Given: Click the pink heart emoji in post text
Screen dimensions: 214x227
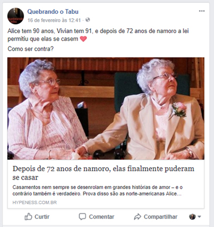Looking at the screenshot, I should 83,39.
